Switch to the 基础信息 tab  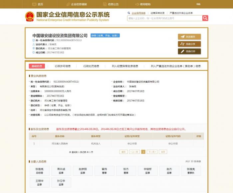coord(37,66)
